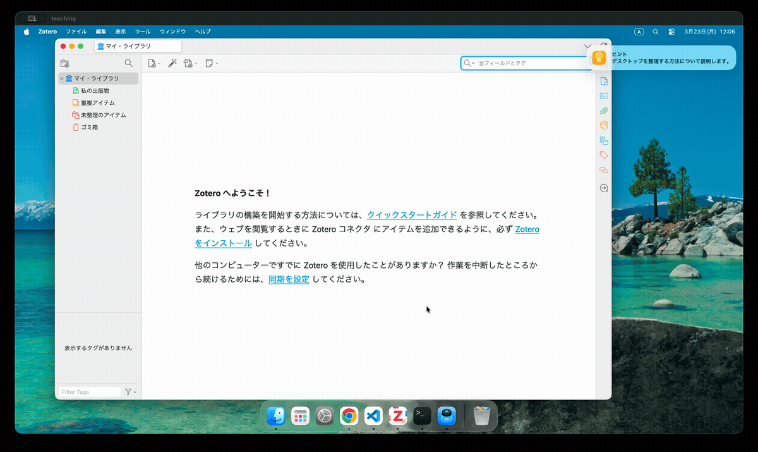Jump to the Abstract section icon
The width and height of the screenshot is (758, 452).
click(604, 96)
